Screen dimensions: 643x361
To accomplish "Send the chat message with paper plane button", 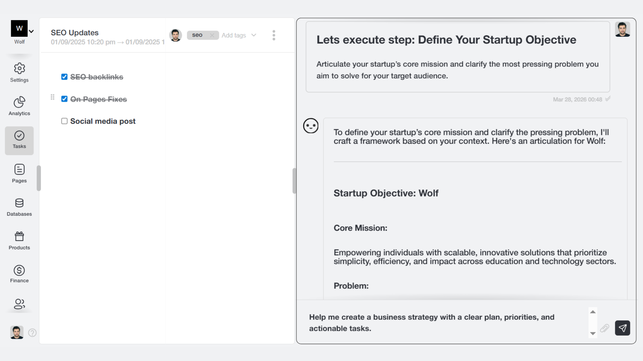I will [x=622, y=328].
